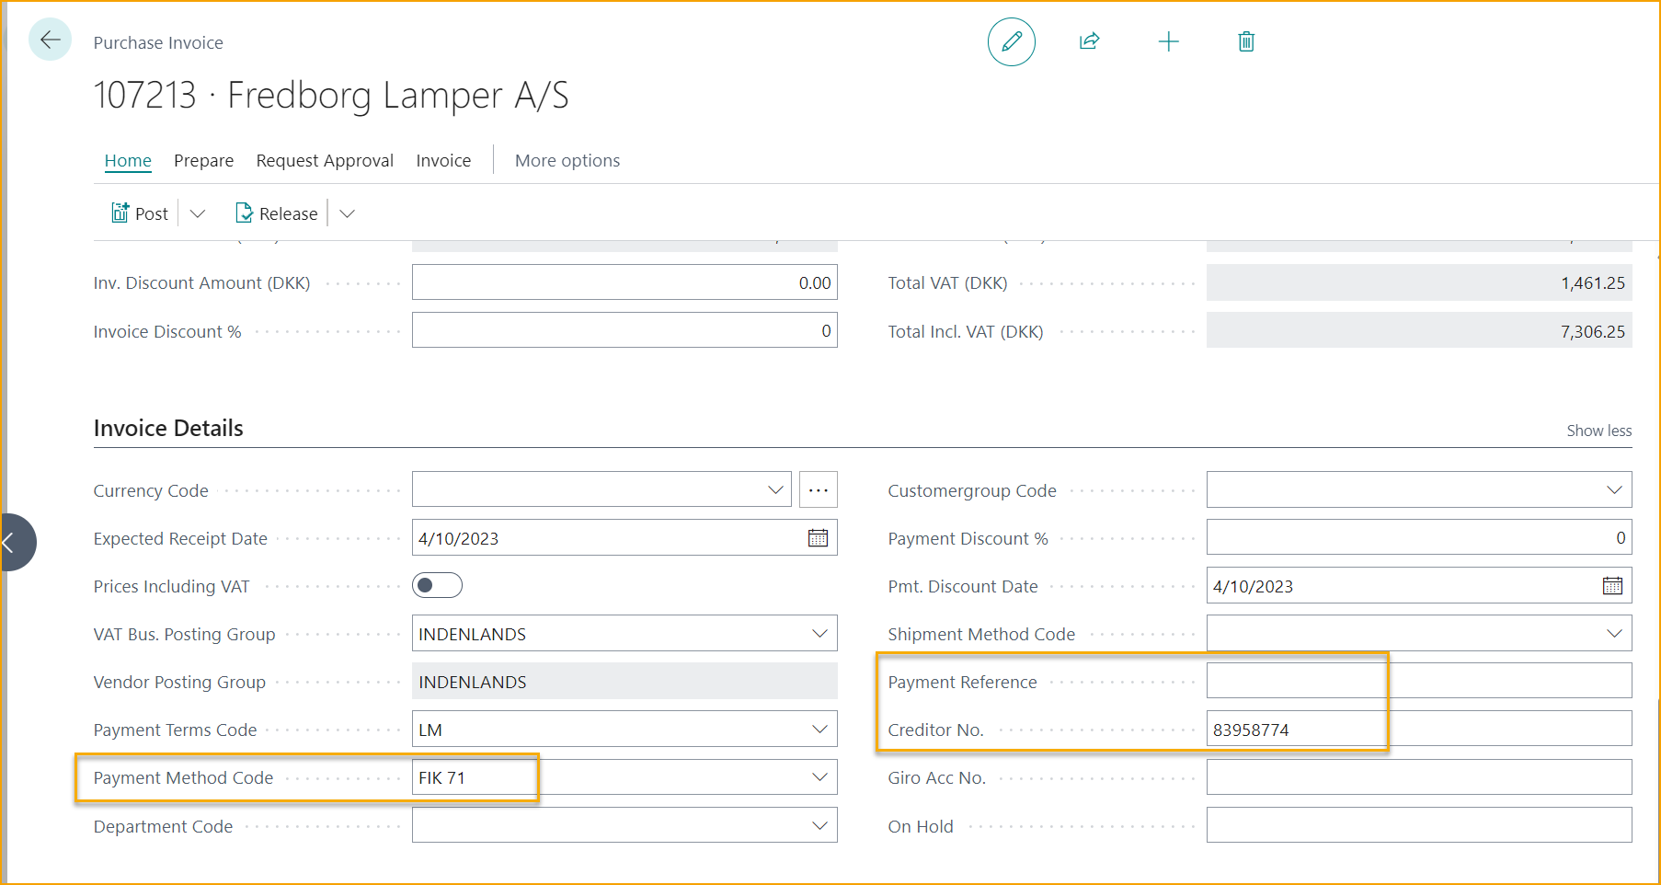Screen dimensions: 1661x885
Task: Delete invoice using trash icon
Action: tap(1246, 41)
